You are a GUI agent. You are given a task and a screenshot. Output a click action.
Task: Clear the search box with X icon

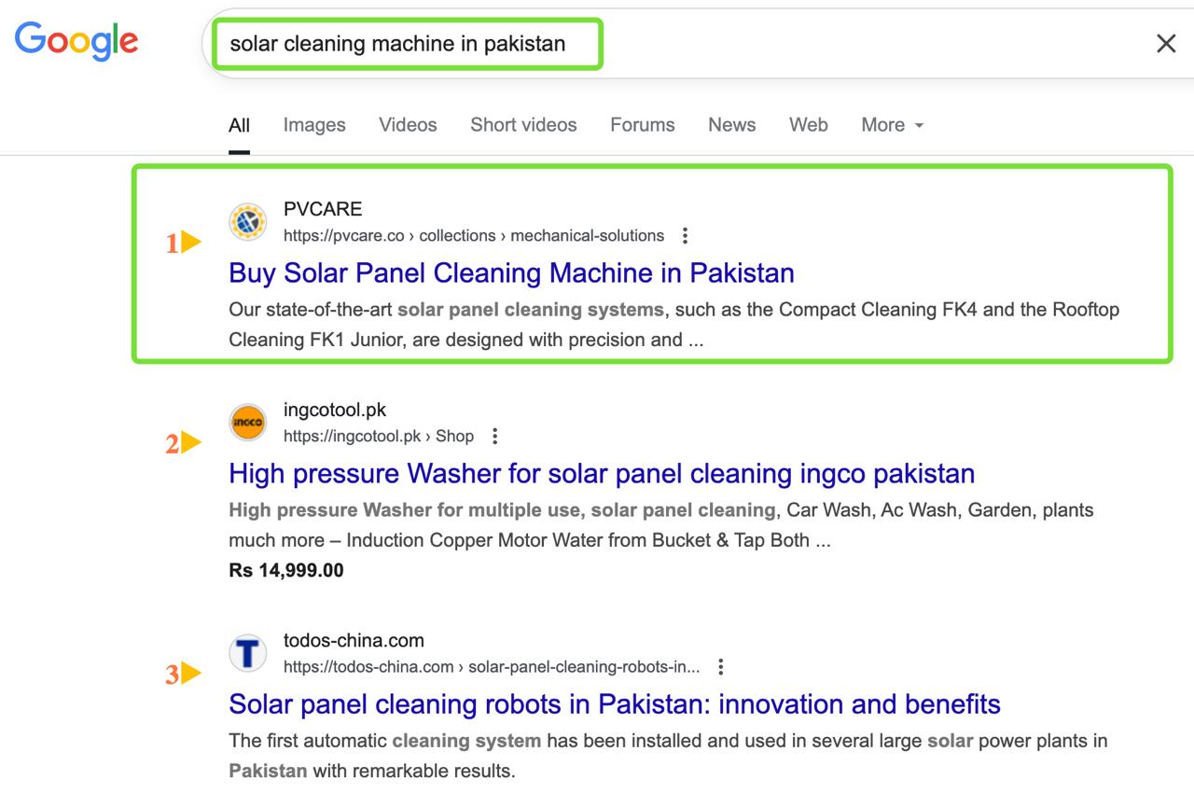(x=1165, y=43)
